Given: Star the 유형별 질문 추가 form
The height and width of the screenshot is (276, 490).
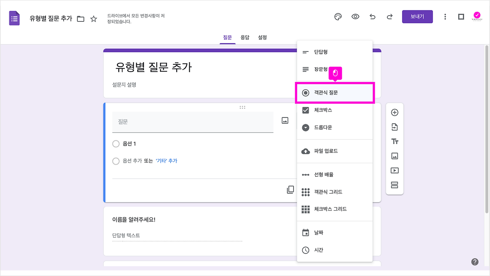Looking at the screenshot, I should tap(94, 18).
